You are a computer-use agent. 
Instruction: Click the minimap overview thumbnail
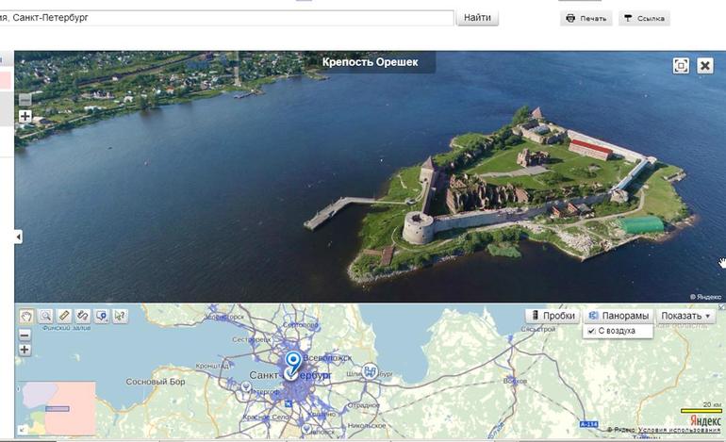pyautogui.click(x=56, y=408)
